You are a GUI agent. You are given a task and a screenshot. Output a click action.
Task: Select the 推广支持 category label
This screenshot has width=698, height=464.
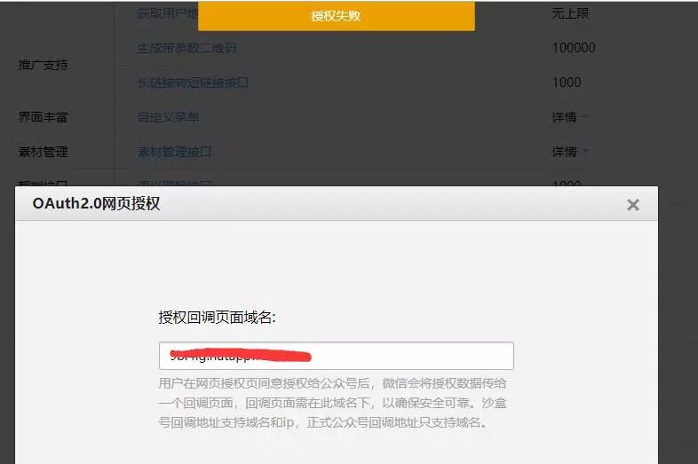(x=44, y=65)
